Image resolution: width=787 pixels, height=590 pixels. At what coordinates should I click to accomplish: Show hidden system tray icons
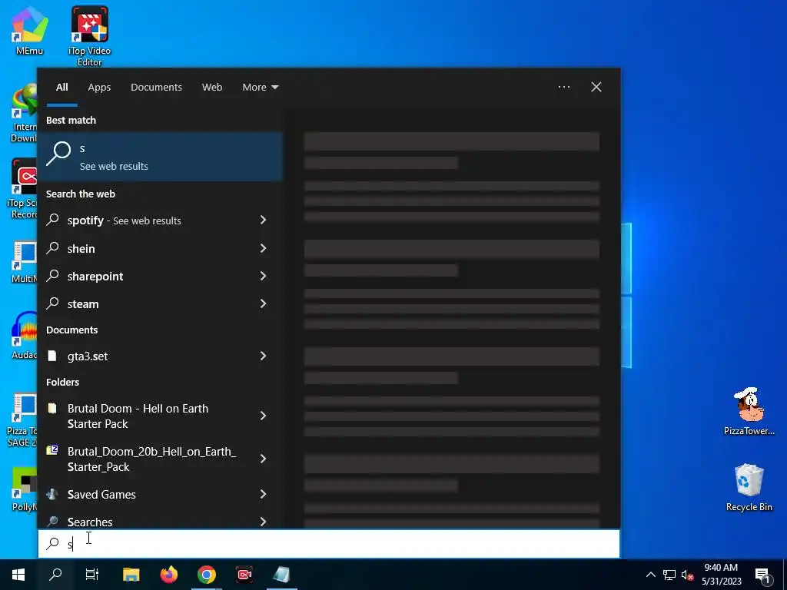click(650, 575)
